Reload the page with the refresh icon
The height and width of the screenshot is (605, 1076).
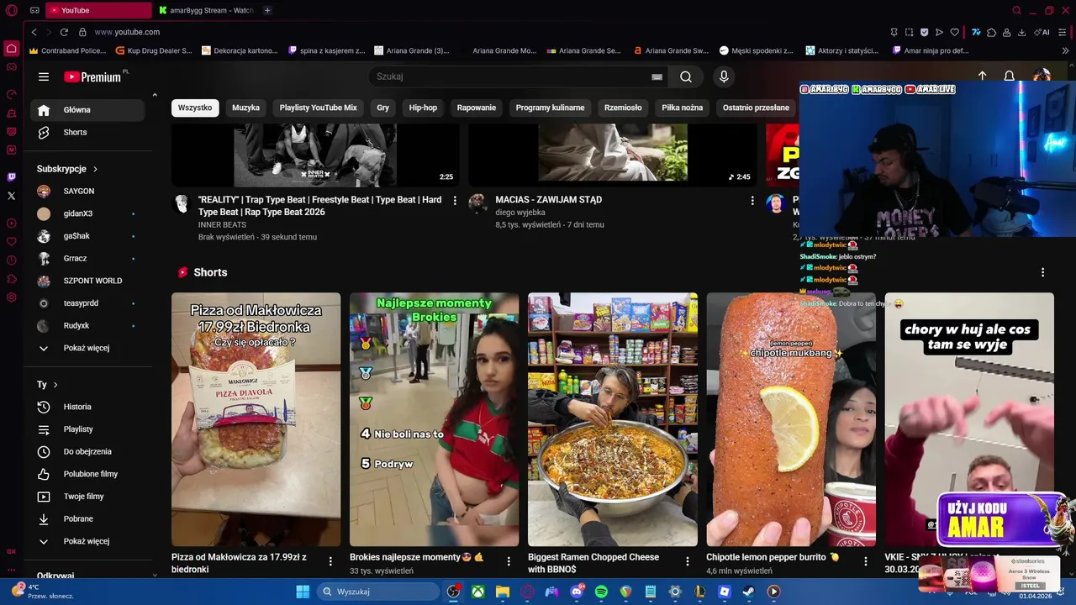[x=64, y=32]
